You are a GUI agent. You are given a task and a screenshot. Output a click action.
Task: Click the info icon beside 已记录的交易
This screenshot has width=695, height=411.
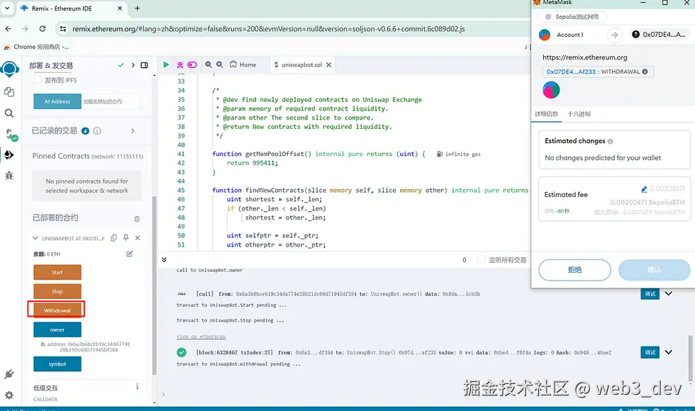pyautogui.click(x=97, y=130)
